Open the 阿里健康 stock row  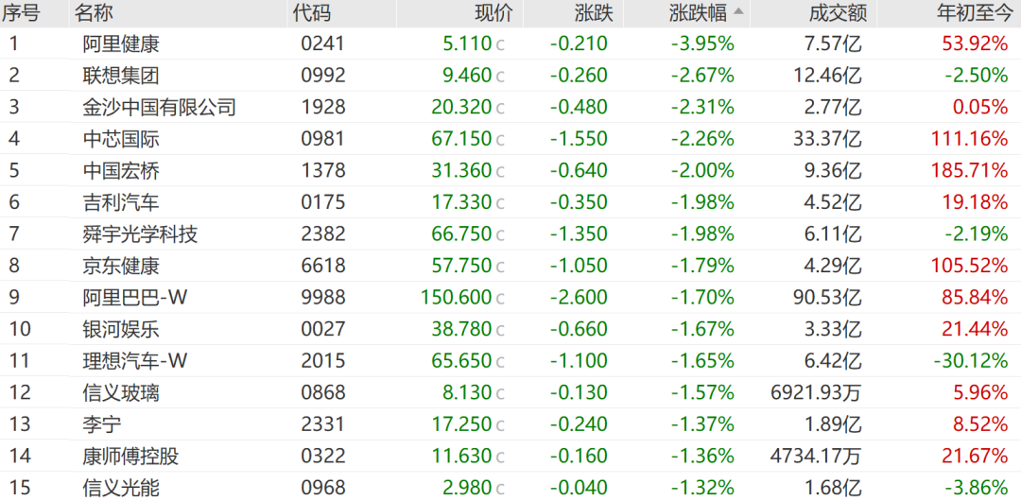(x=121, y=43)
